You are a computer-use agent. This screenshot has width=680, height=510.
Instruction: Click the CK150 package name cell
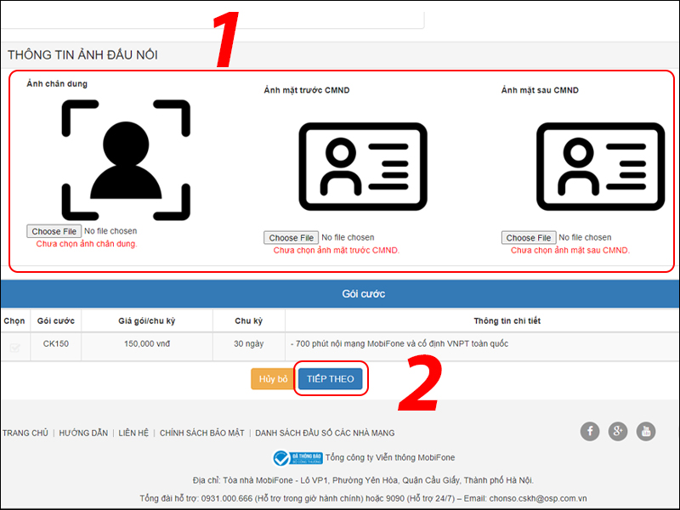point(56,344)
